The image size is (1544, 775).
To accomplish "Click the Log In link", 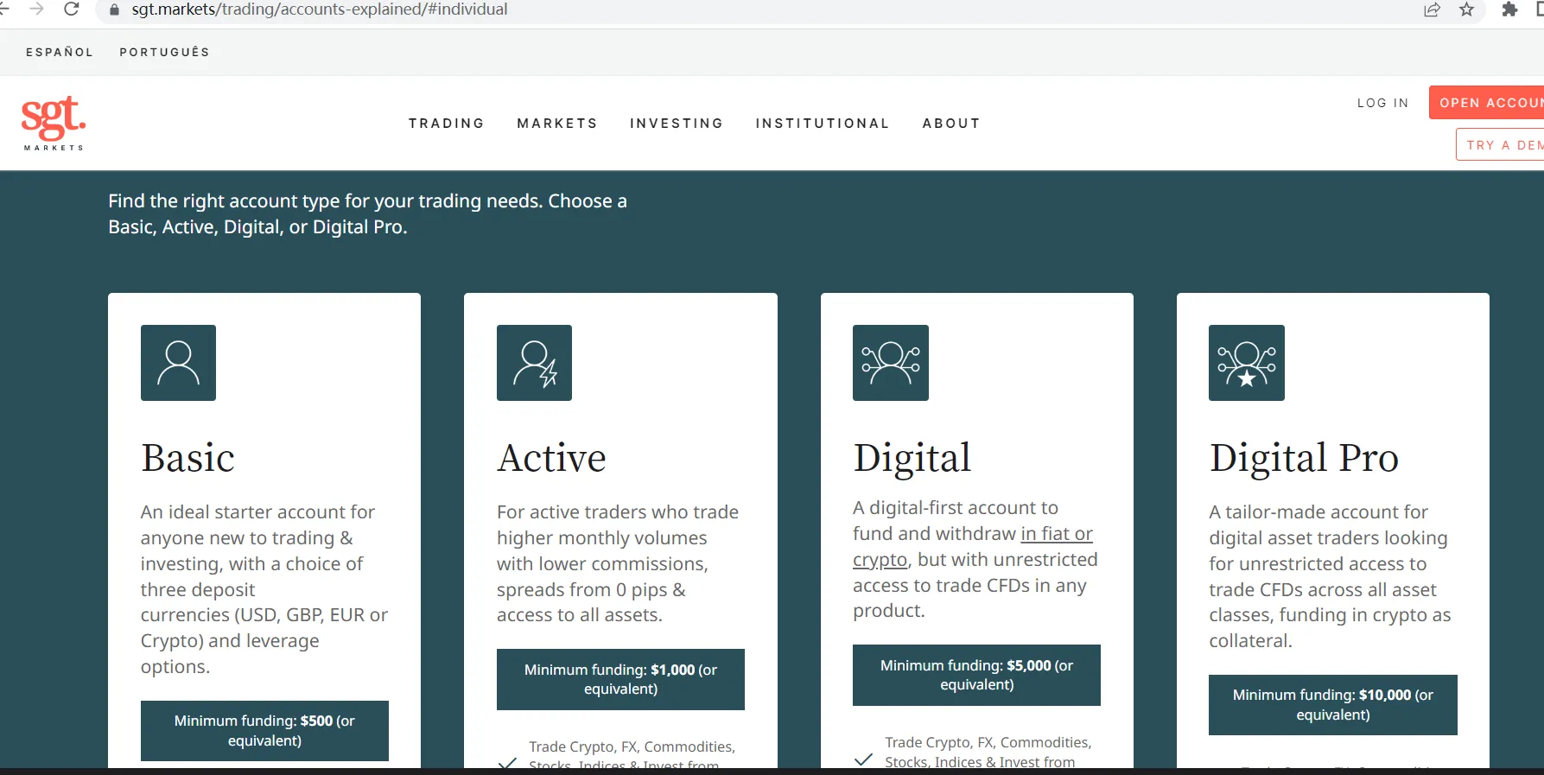I will point(1383,103).
